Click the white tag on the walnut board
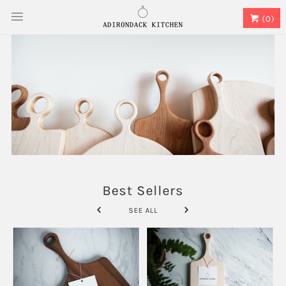 (83, 281)
